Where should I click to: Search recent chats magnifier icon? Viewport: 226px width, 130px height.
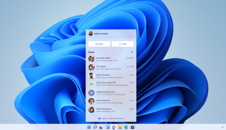click(x=132, y=52)
